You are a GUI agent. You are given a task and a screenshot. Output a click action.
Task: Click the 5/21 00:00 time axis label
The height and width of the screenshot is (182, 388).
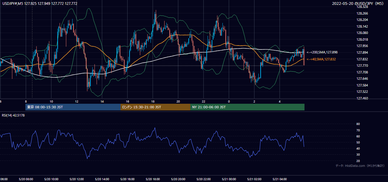click(x=229, y=179)
